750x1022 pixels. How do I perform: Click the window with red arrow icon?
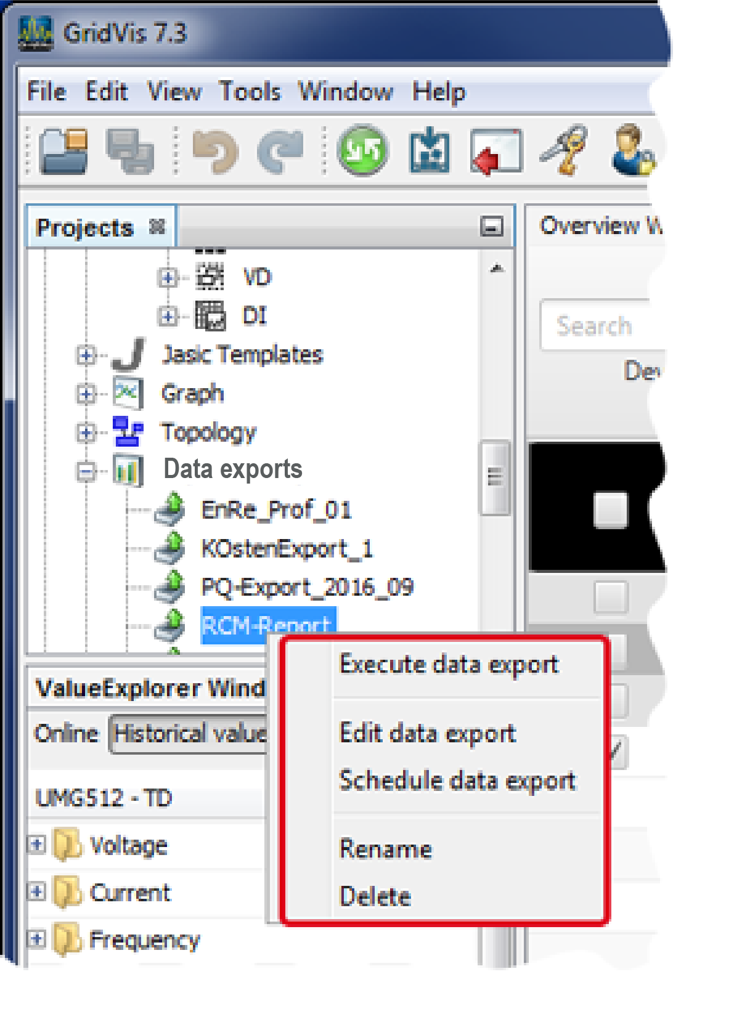point(495,151)
